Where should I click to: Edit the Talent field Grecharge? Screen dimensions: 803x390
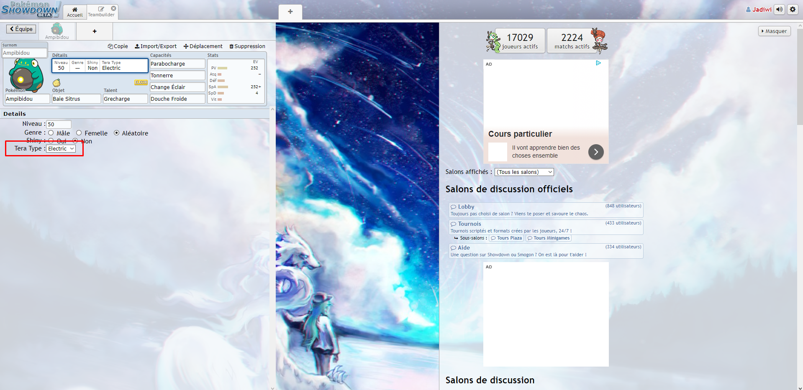pos(126,99)
